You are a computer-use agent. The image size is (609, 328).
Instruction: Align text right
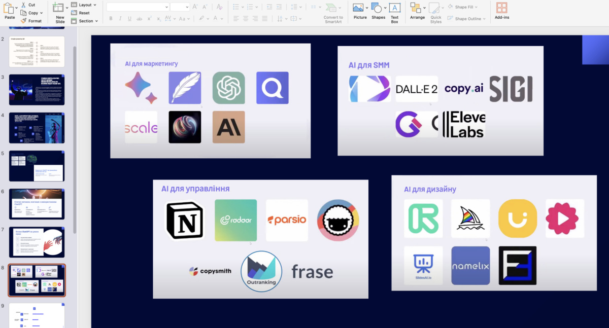pos(255,19)
